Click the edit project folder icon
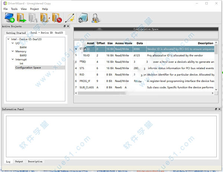223x172 pixels. coord(45,18)
